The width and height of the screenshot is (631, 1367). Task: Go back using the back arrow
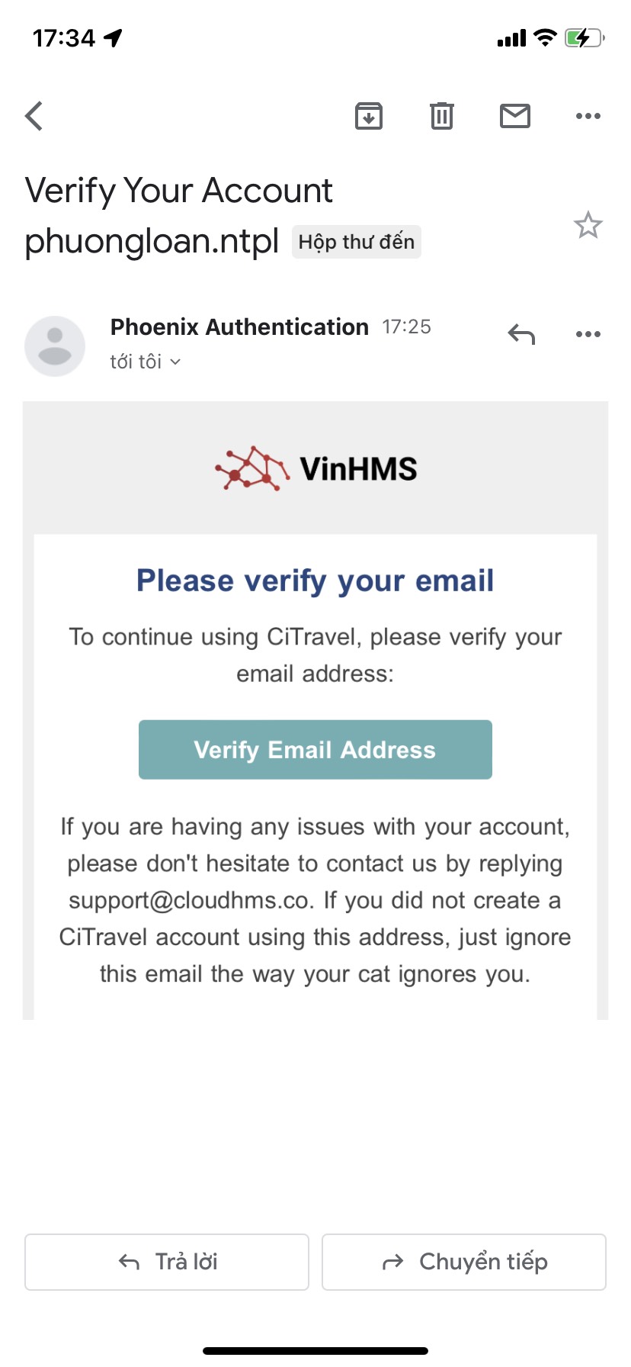34,117
